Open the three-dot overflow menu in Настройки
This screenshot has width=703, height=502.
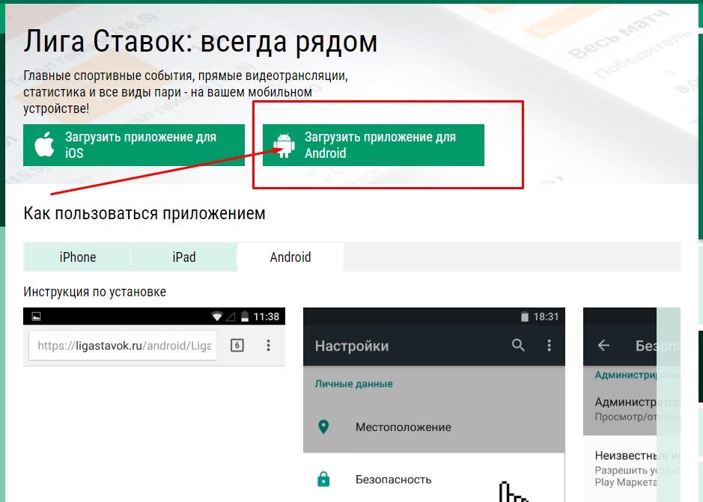pyautogui.click(x=550, y=345)
